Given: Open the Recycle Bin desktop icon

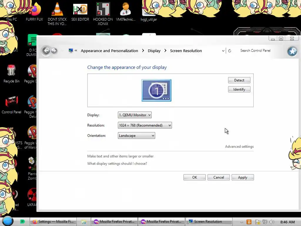Looking at the screenshot, I should click(x=11, y=74).
